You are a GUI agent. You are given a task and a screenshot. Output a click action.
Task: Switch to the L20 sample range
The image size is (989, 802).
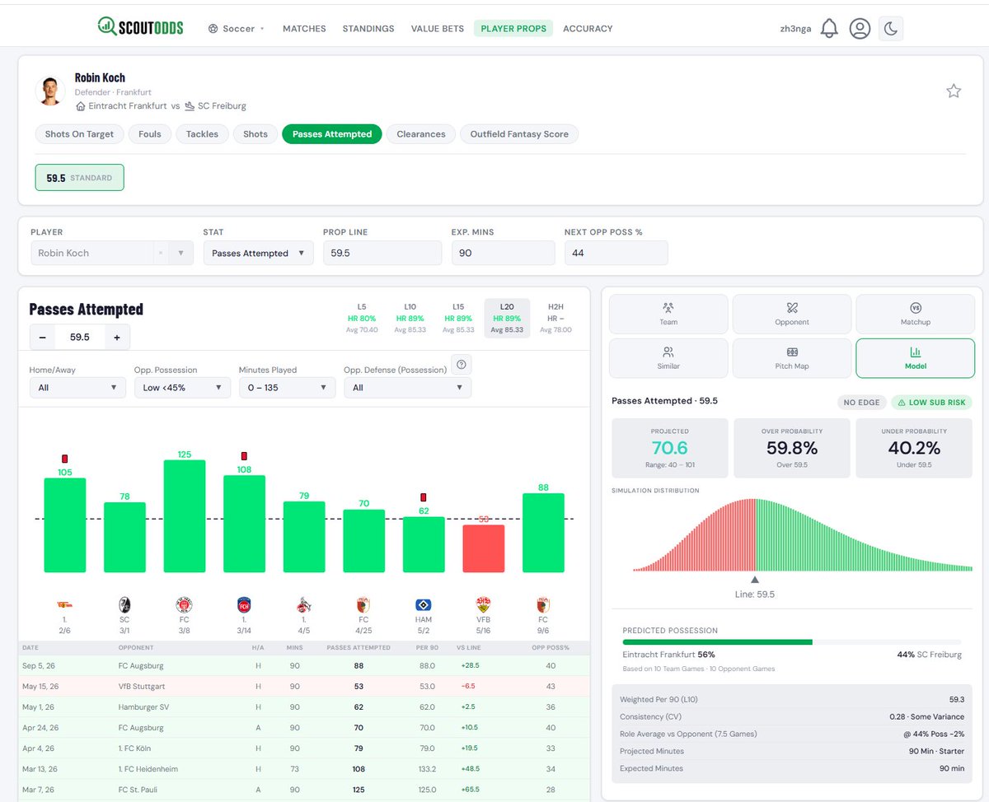pyautogui.click(x=507, y=318)
